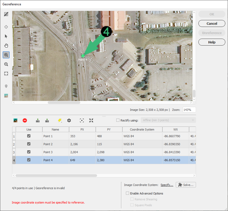Select the Point 2 name cell
This screenshot has width=228, height=211.
[x=55, y=144]
